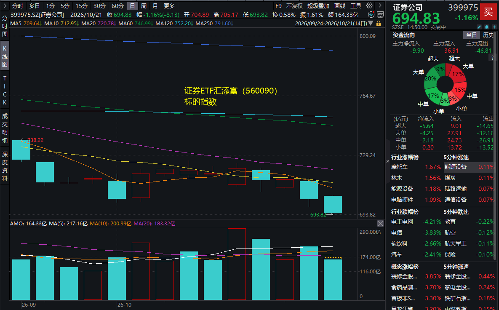Select the 周 weekly K-line tab

point(144,6)
